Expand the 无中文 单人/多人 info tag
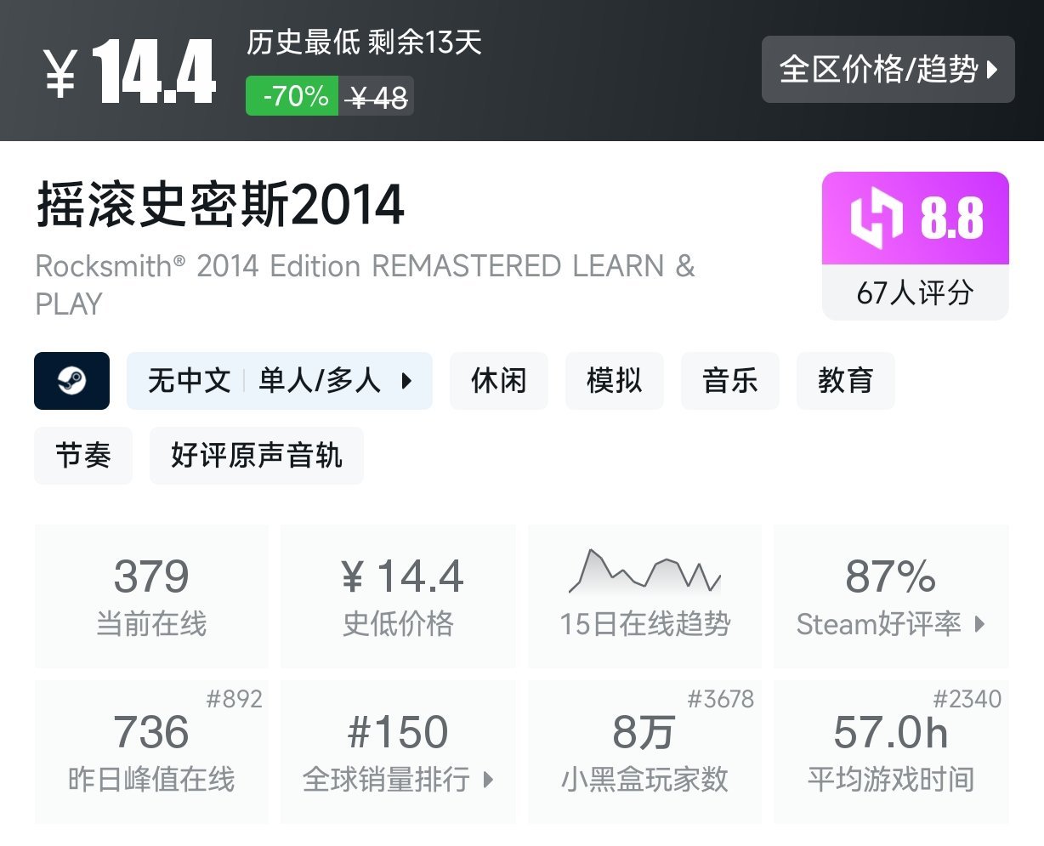This screenshot has width=1044, height=846. [280, 381]
